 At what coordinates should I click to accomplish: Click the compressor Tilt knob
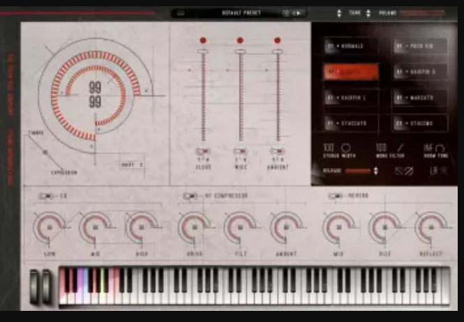coord(240,227)
